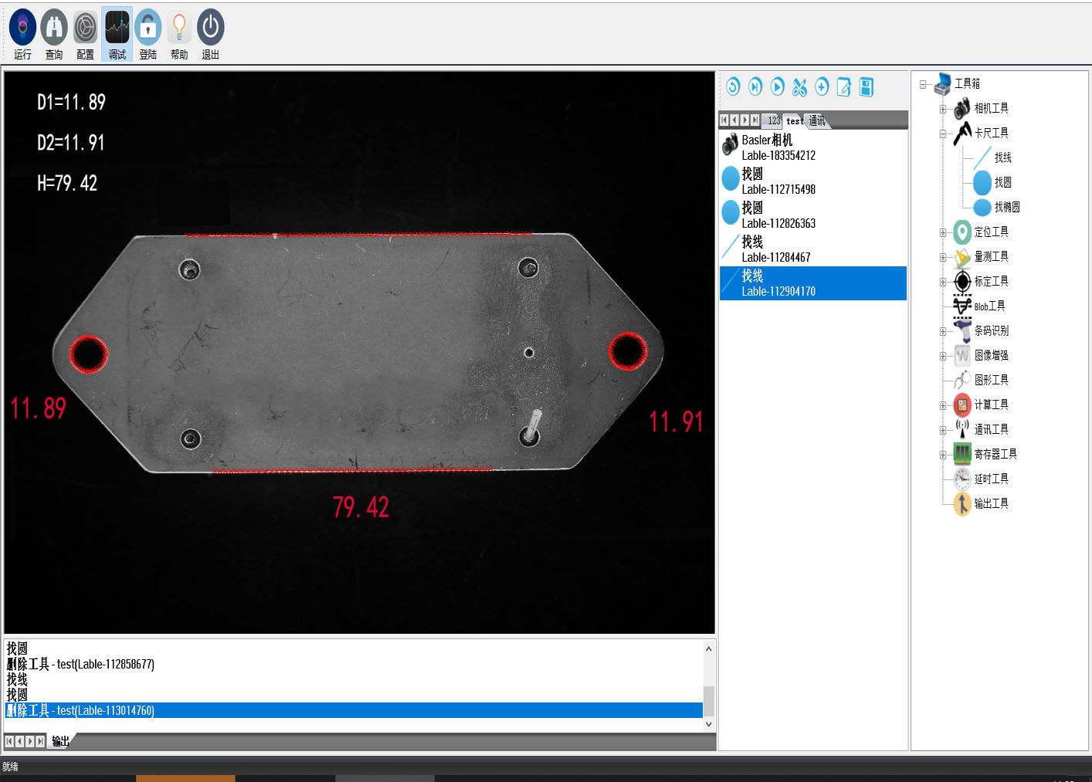Click the circular-arrow reset icon in flow toolbar
Image resolution: width=1092 pixels, height=782 pixels.
[x=733, y=86]
